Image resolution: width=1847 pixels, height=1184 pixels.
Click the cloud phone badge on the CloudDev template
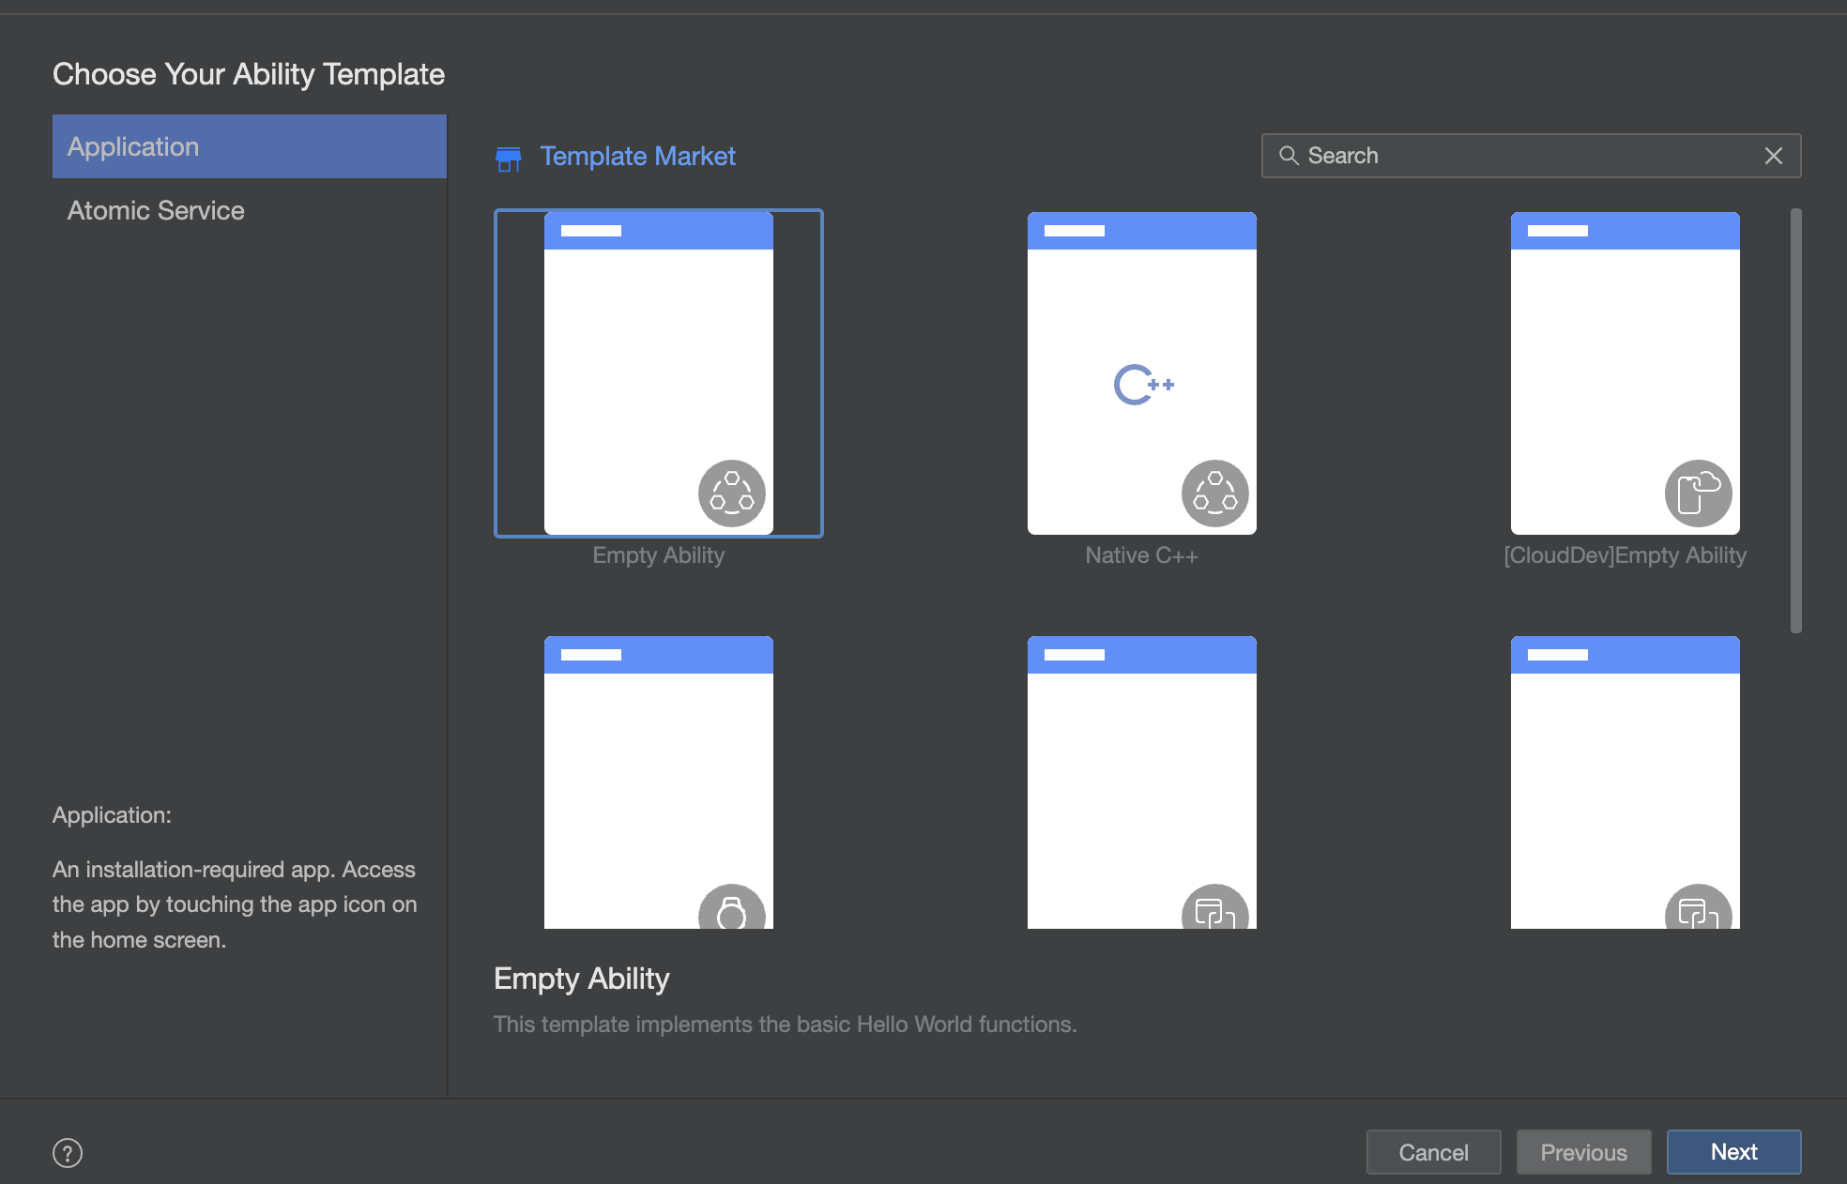click(x=1698, y=493)
